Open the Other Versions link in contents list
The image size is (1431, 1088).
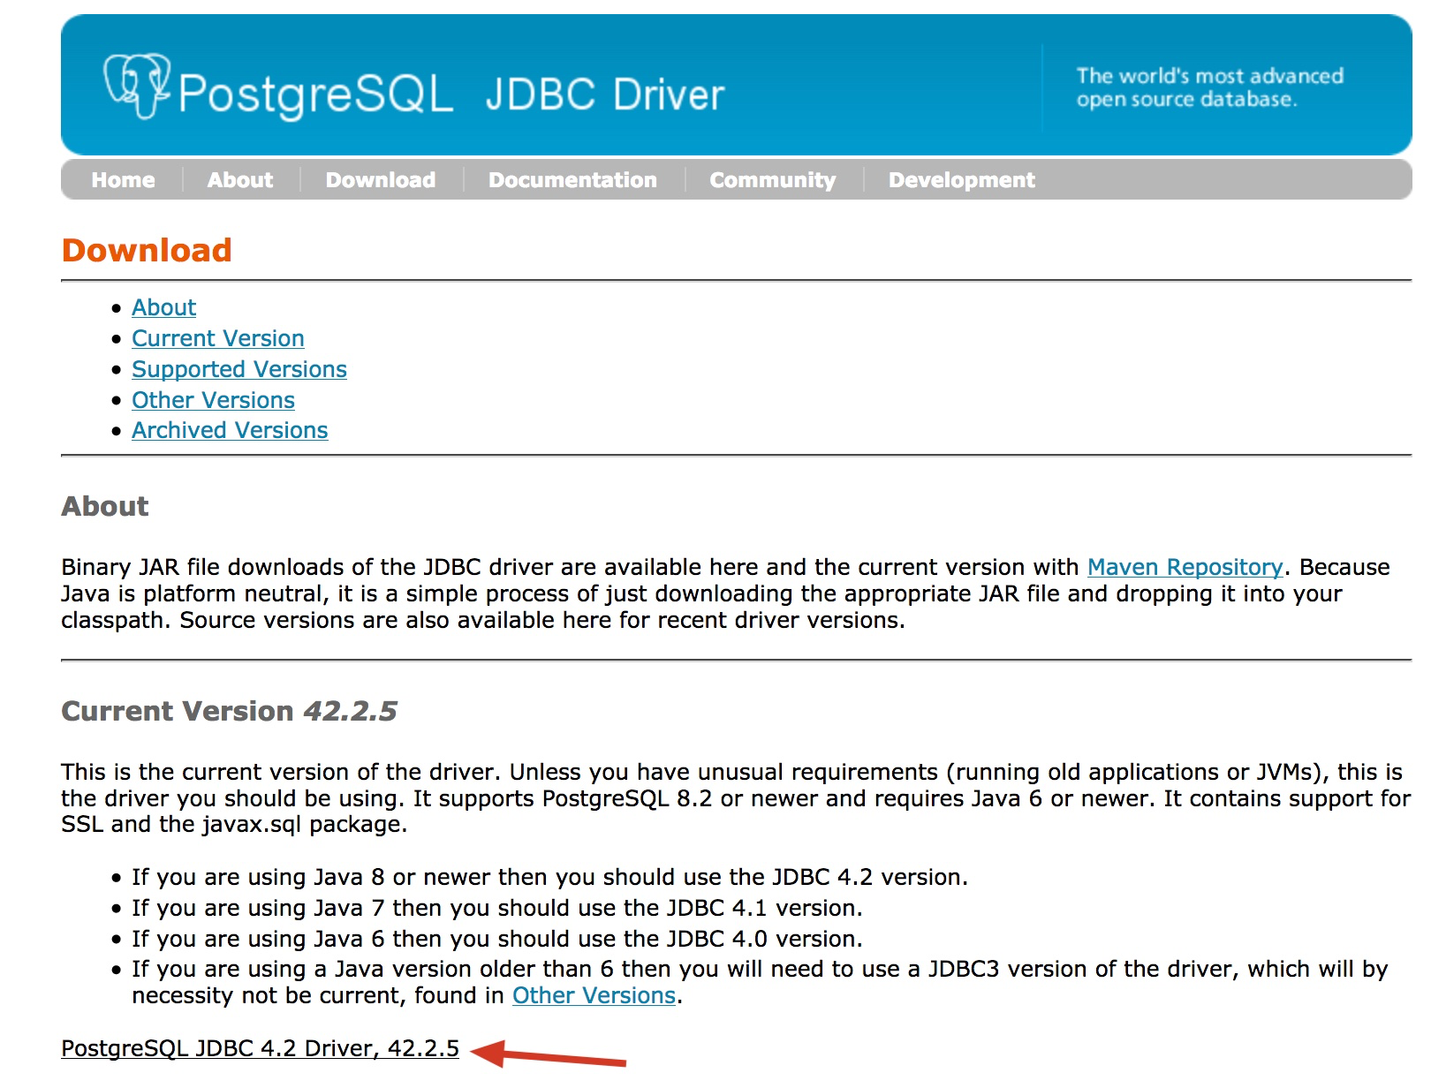213,400
